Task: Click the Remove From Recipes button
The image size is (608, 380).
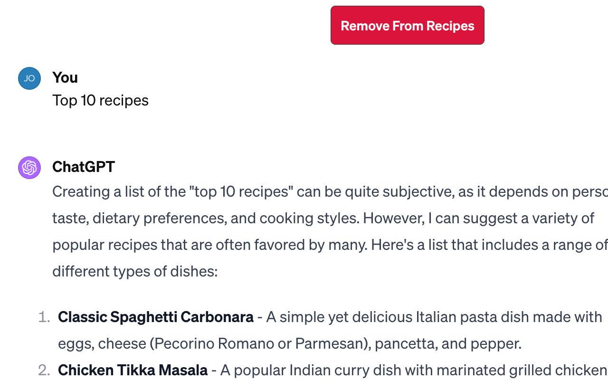Action: (x=408, y=25)
